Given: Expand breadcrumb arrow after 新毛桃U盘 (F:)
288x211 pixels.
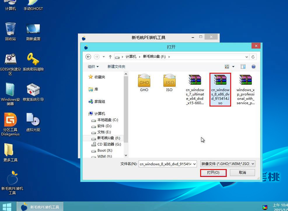Looking at the screenshot, I should [x=169, y=57].
